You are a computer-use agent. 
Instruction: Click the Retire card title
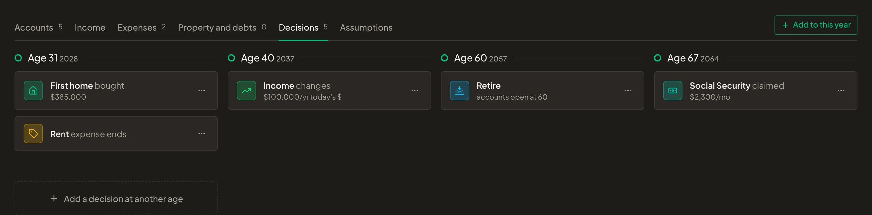tap(488, 86)
